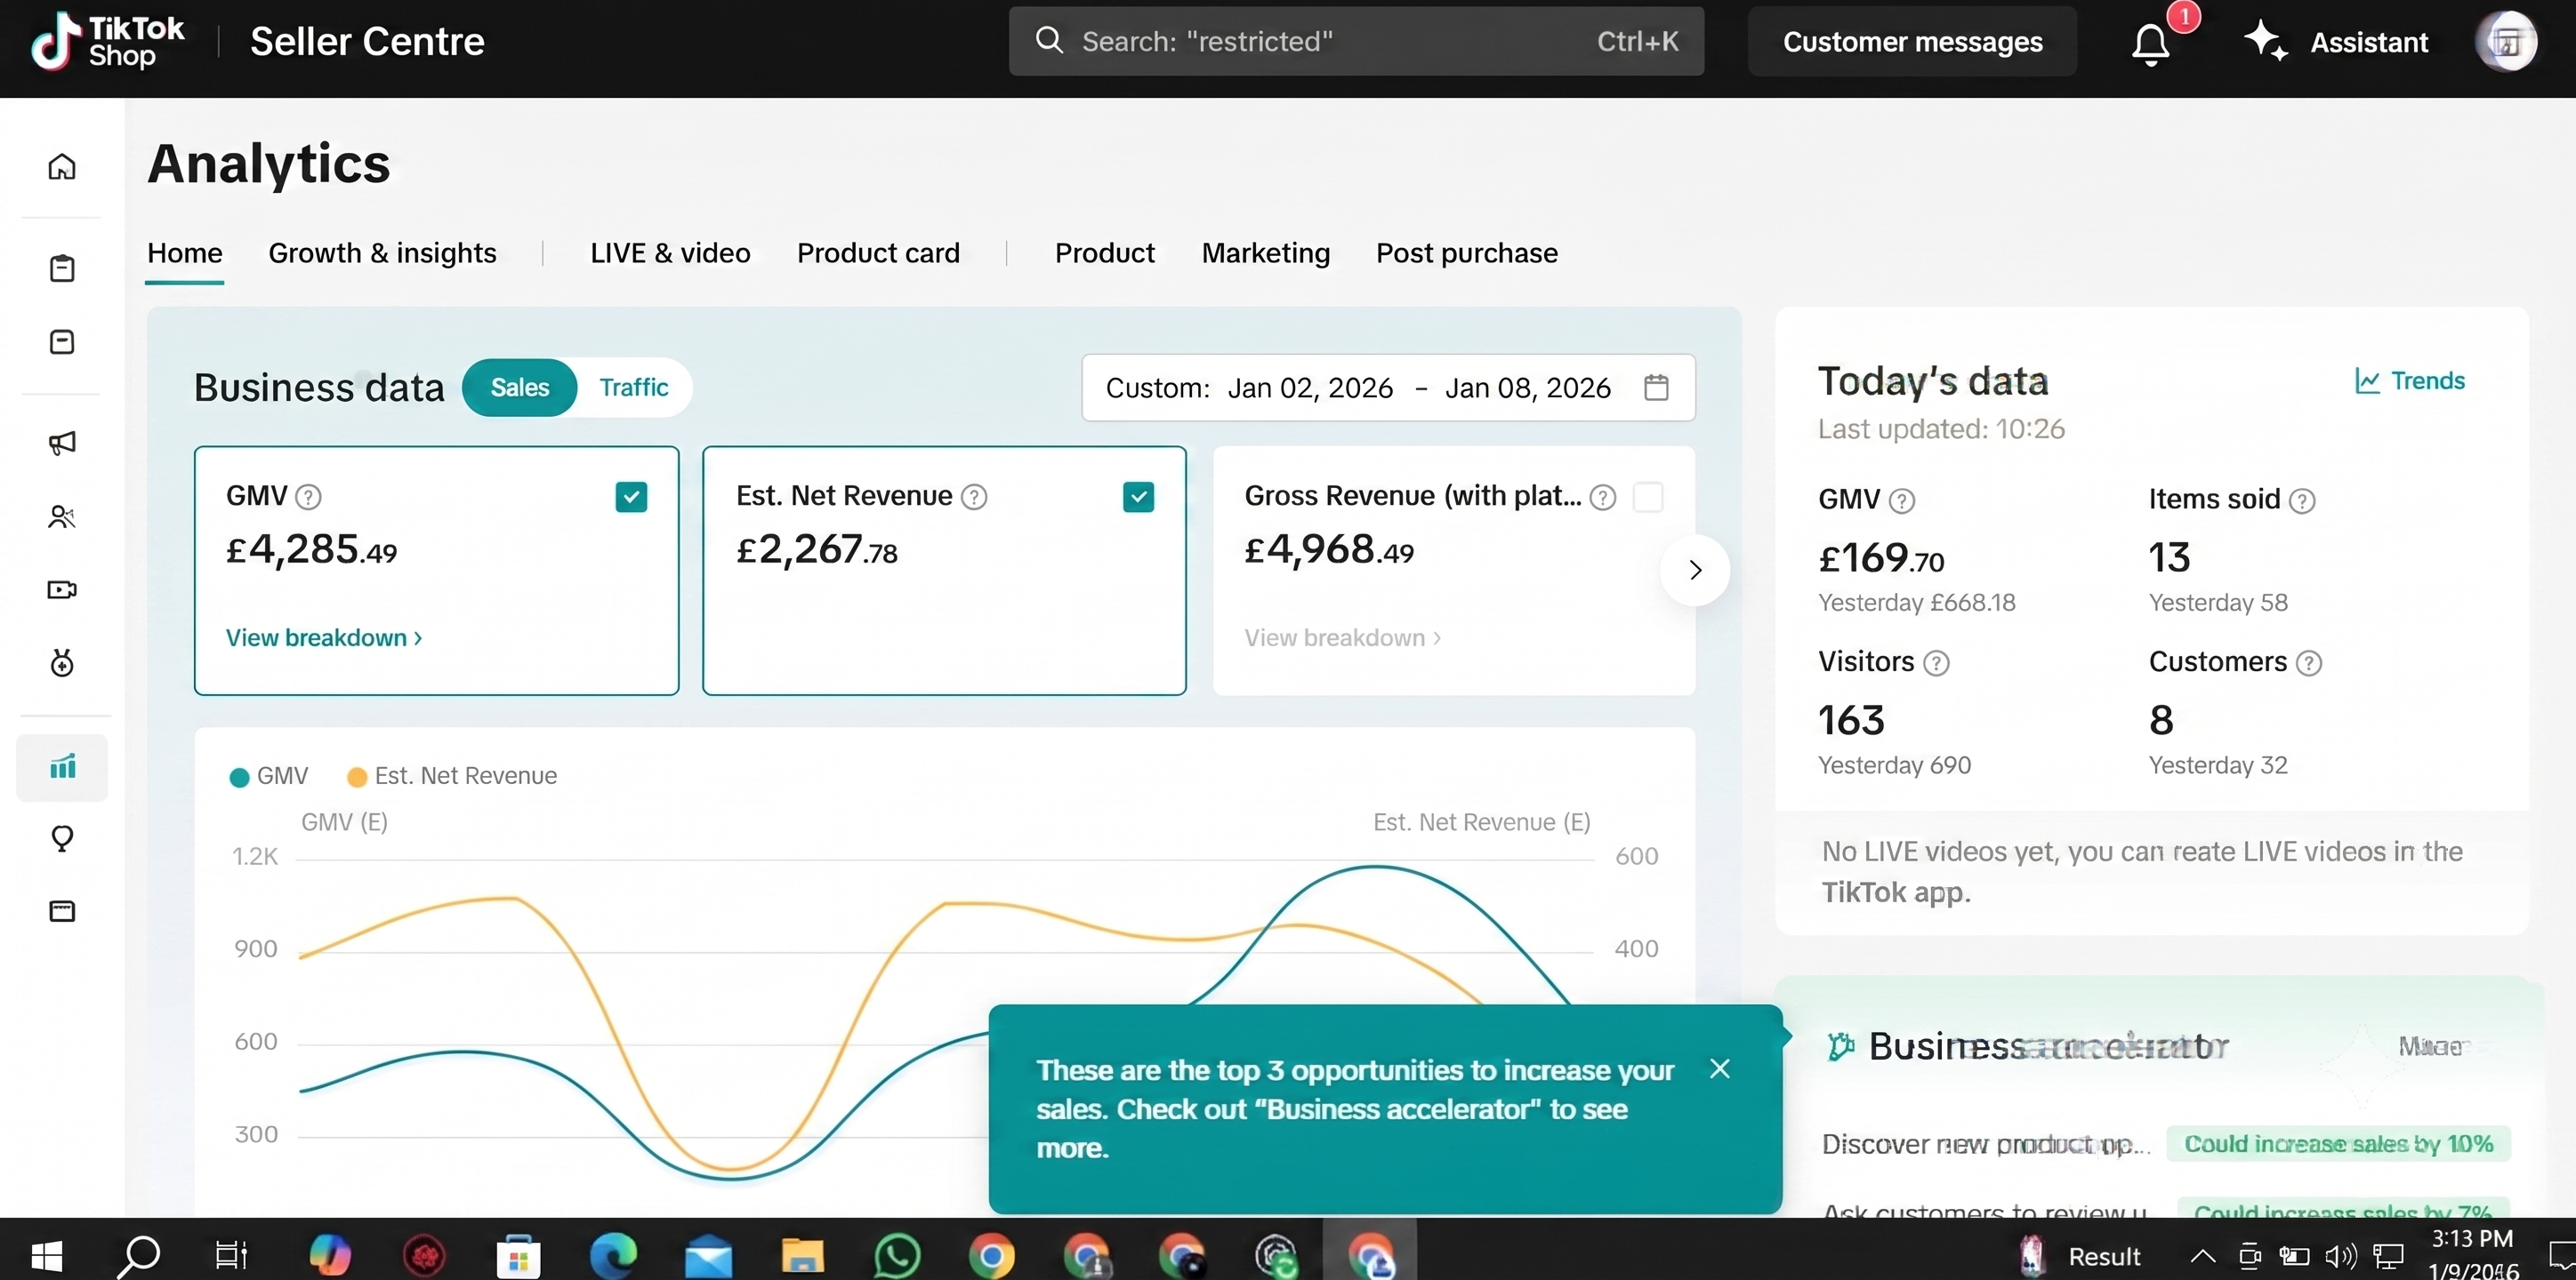
Task: Switch to Growth & insights tab
Action: [382, 252]
